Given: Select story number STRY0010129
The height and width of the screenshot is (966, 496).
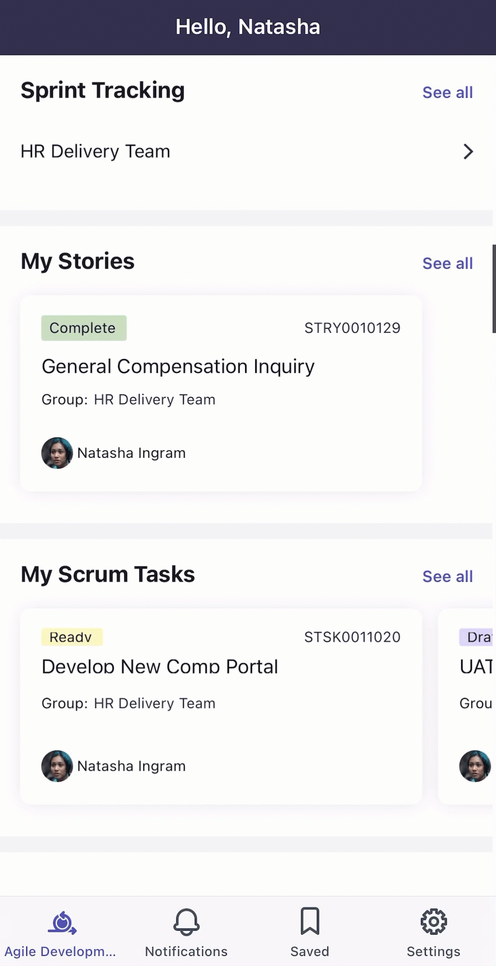Looking at the screenshot, I should point(352,328).
